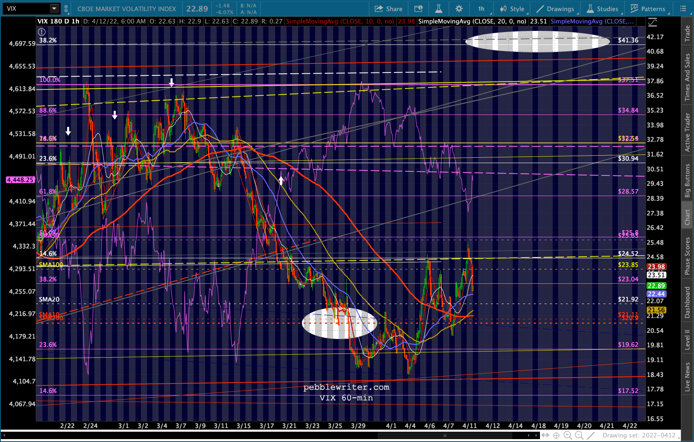
Task: Click the info circle icon on chart
Action: (41, 32)
